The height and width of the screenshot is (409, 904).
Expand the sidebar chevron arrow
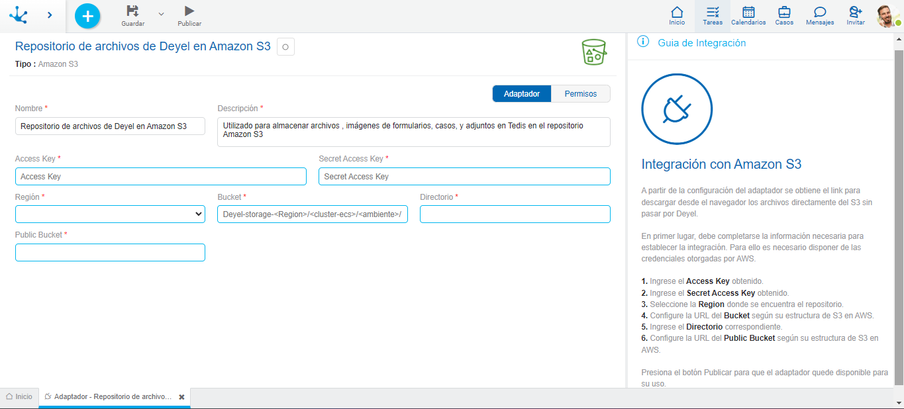tap(50, 15)
